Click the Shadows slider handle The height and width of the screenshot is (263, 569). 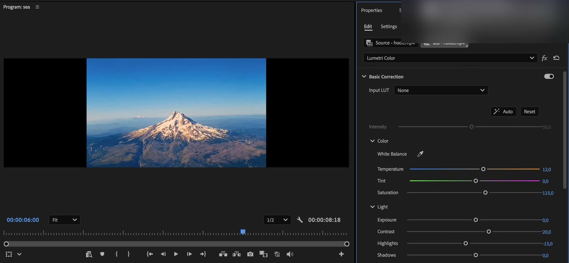[476, 255]
